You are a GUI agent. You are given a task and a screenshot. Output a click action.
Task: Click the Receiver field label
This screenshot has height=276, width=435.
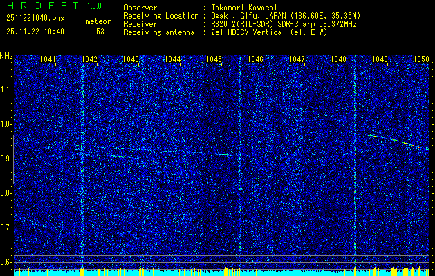pos(140,24)
